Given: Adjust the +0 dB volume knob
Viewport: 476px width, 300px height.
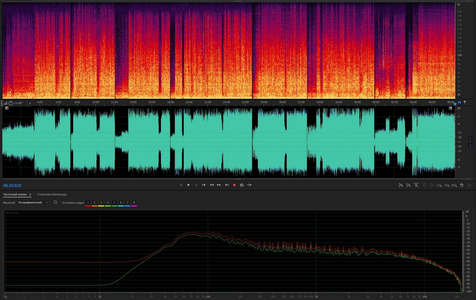Looking at the screenshot, I should [x=11, y=103].
